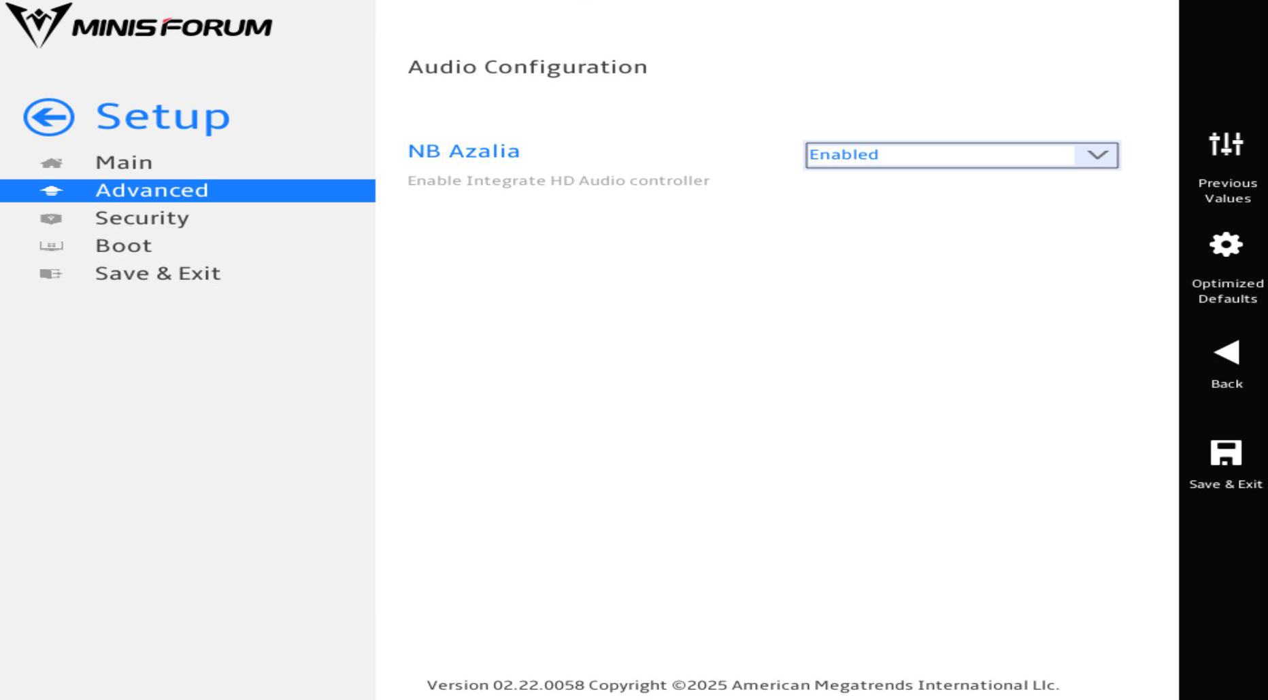Select the NB Azalia setting label

pyautogui.click(x=464, y=151)
